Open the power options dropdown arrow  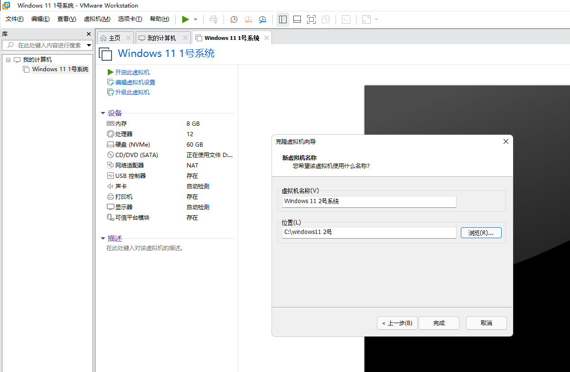click(196, 19)
